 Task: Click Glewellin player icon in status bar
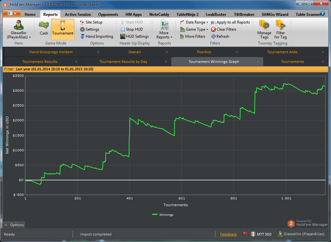pos(280,234)
